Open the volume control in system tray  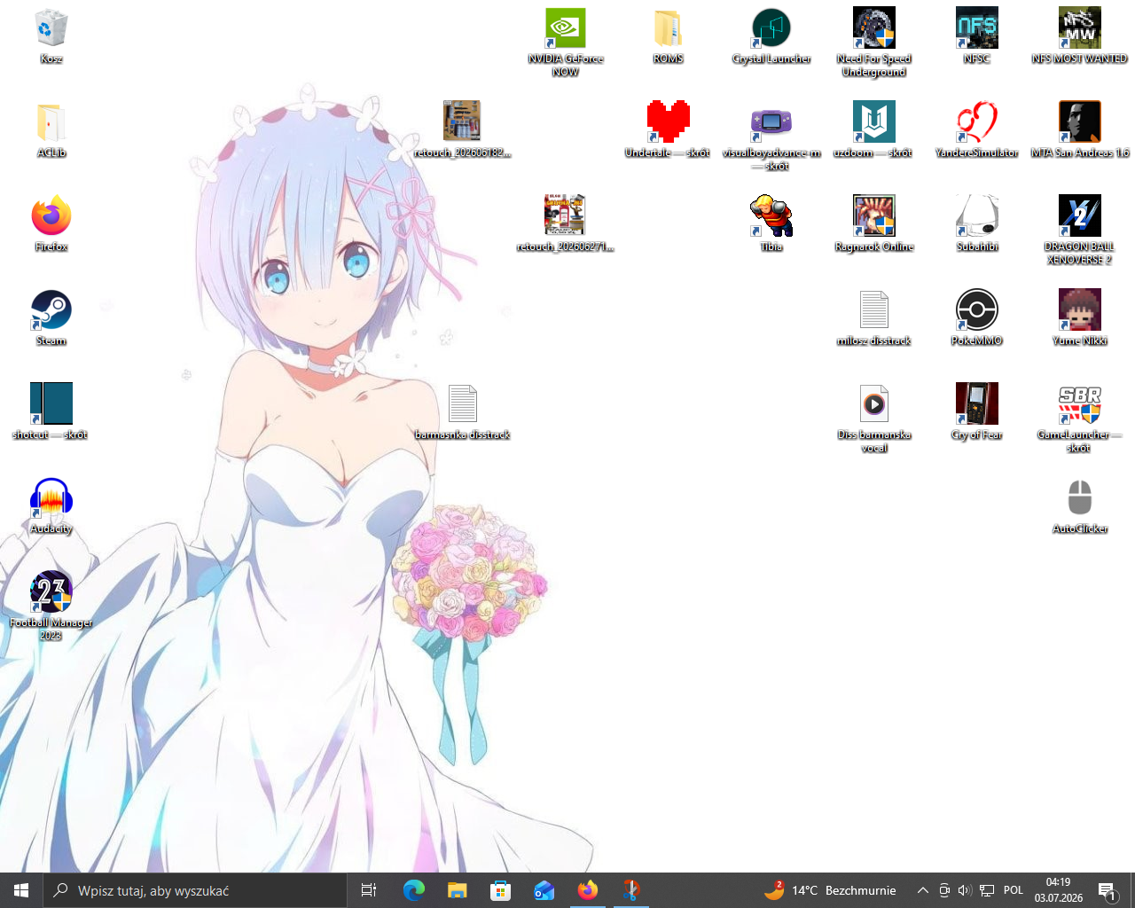965,890
